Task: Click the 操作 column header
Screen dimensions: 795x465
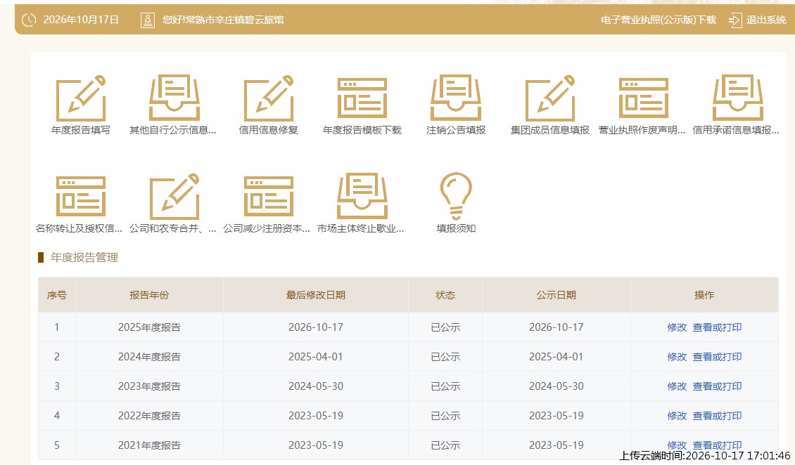Action: point(704,295)
